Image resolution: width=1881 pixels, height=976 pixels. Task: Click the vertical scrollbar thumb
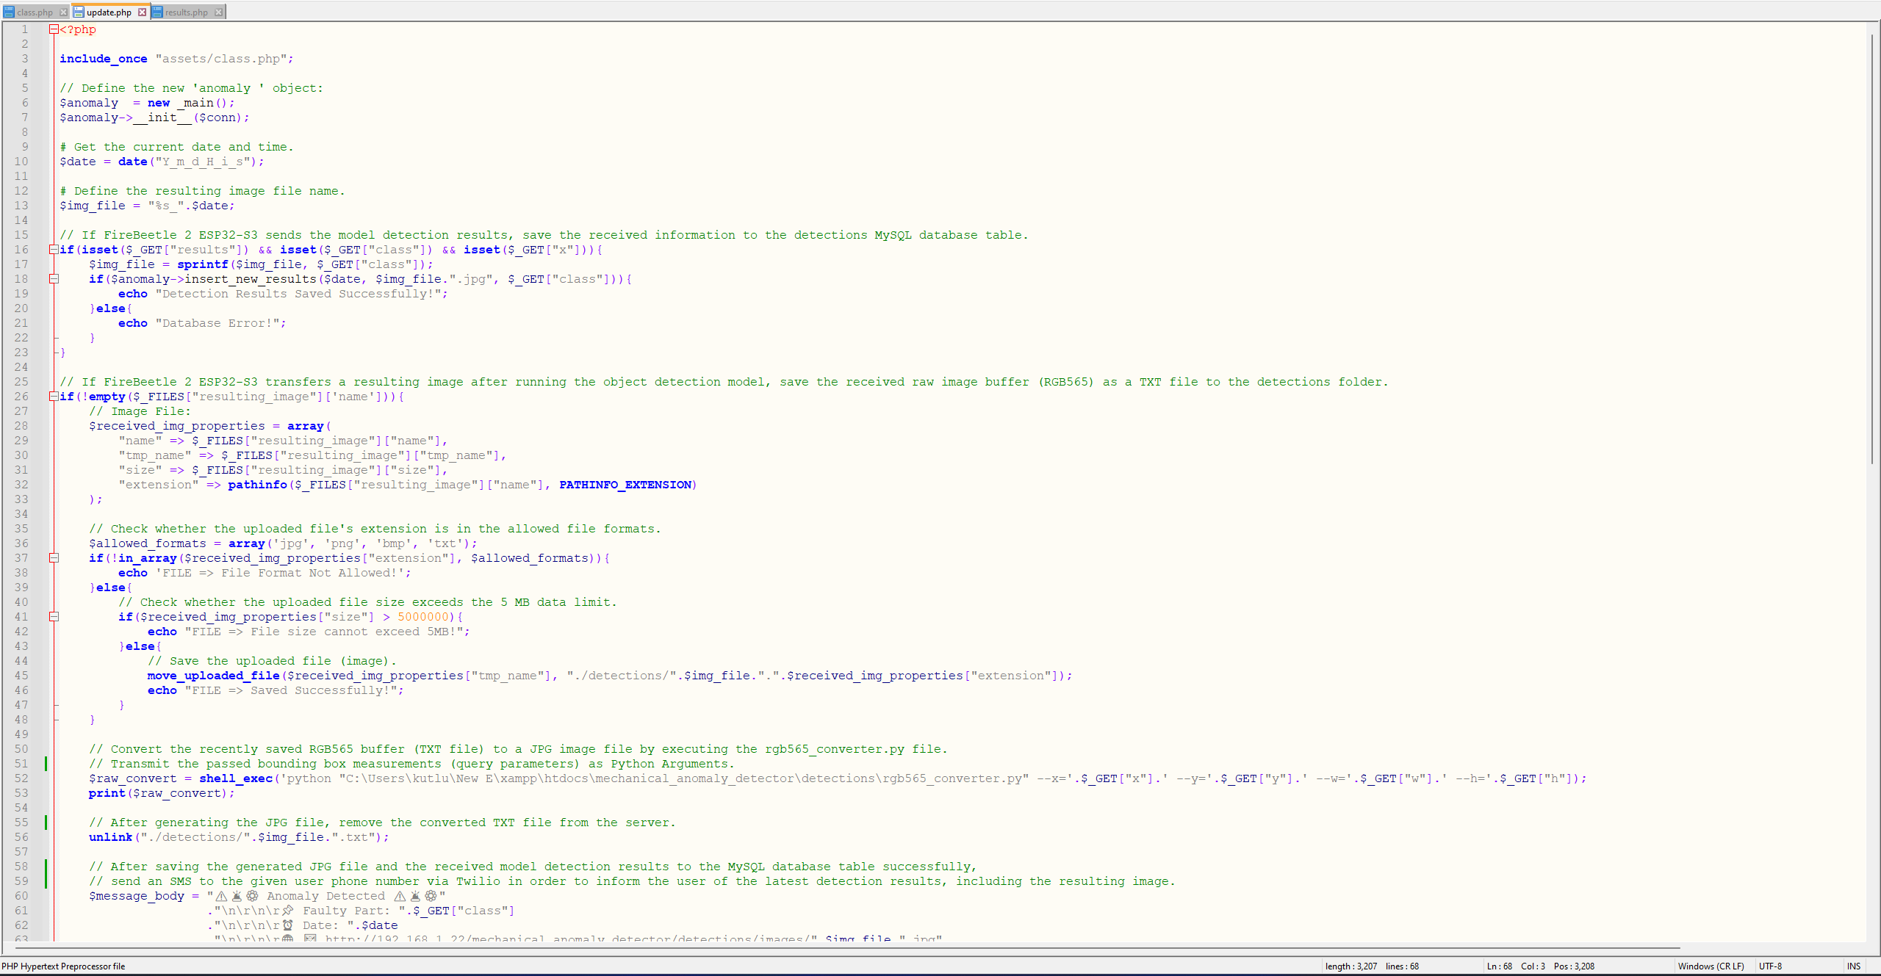coord(1871,250)
